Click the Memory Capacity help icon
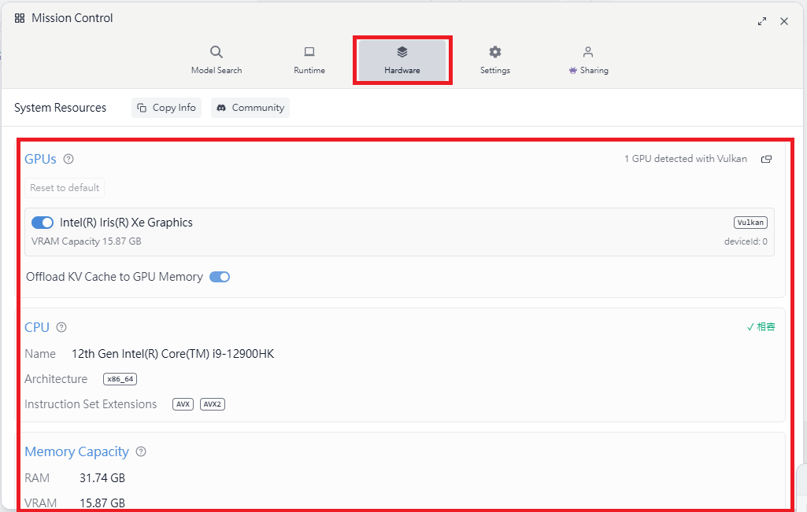This screenshot has width=807, height=512. pos(141,452)
